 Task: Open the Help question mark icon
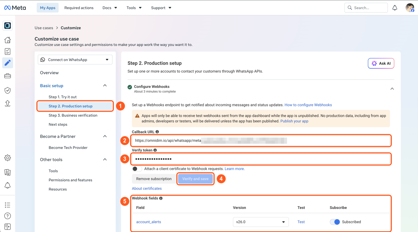(8, 216)
